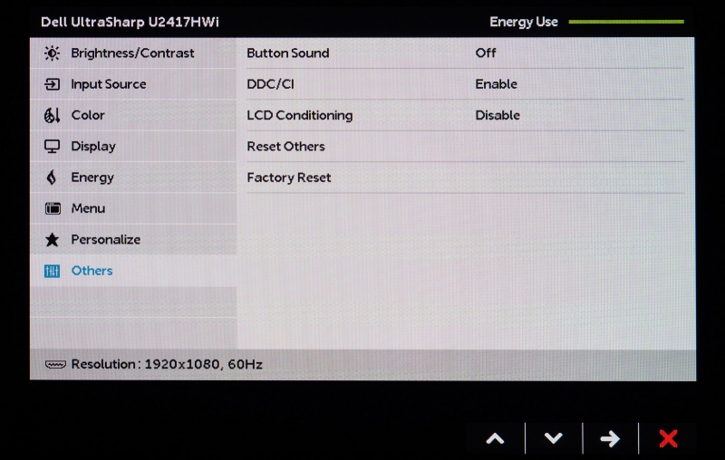Open the Brightness/Contrast menu

(133, 53)
